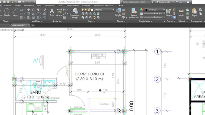Expand the Propiedades panel
This screenshot has width=205, height=115.
(x=146, y=21)
